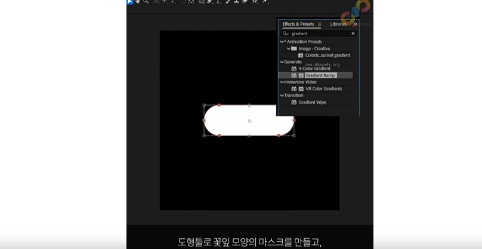Select the Type text tool
The width and height of the screenshot is (482, 249).
(x=218, y=2)
